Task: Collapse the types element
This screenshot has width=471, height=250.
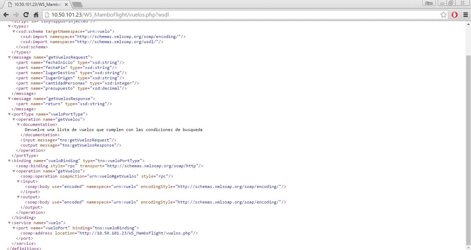Action: point(9,26)
